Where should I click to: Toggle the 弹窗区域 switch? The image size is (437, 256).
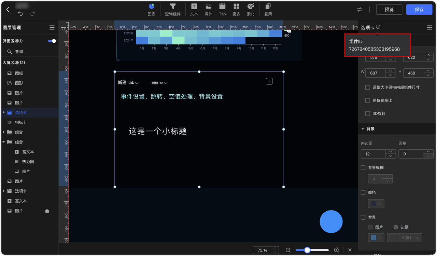(x=52, y=41)
